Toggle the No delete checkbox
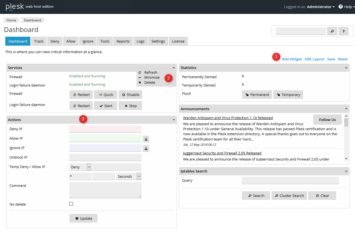The height and width of the screenshot is (232, 355). coord(71,204)
